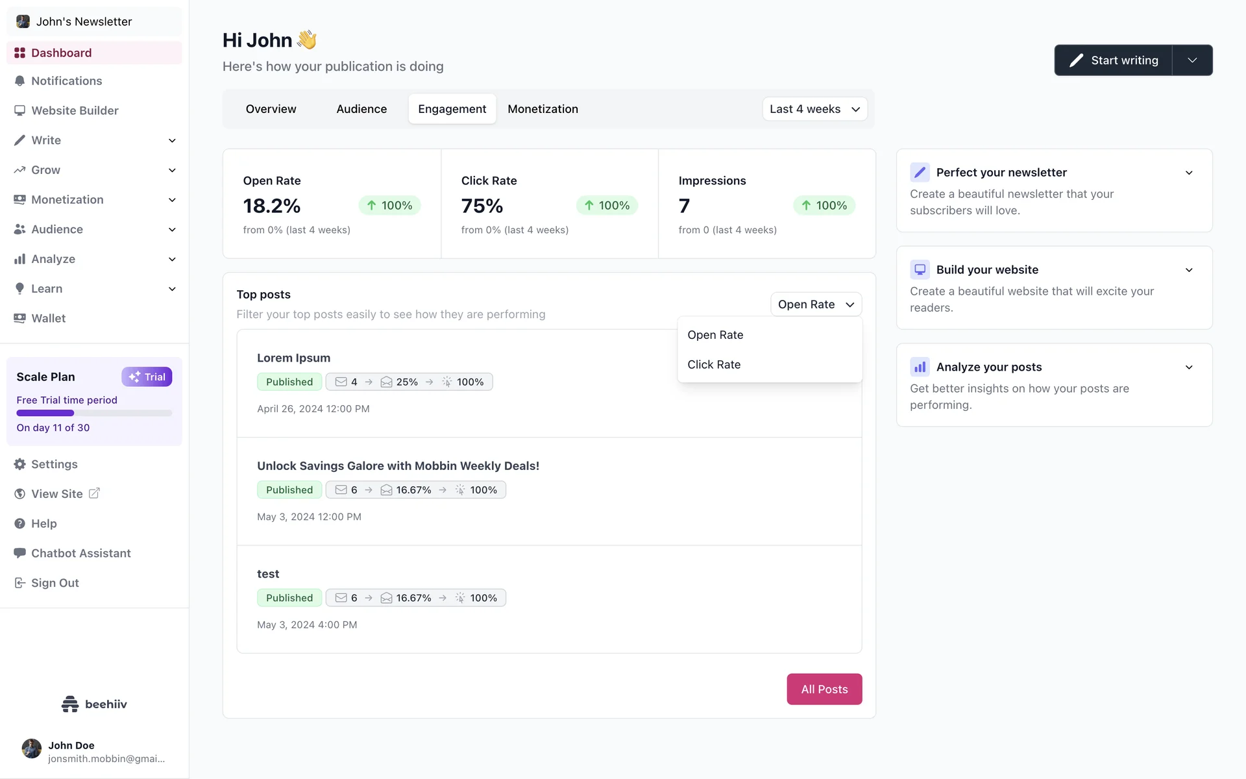Click the Sign Out icon
This screenshot has height=779, width=1246.
(x=19, y=584)
